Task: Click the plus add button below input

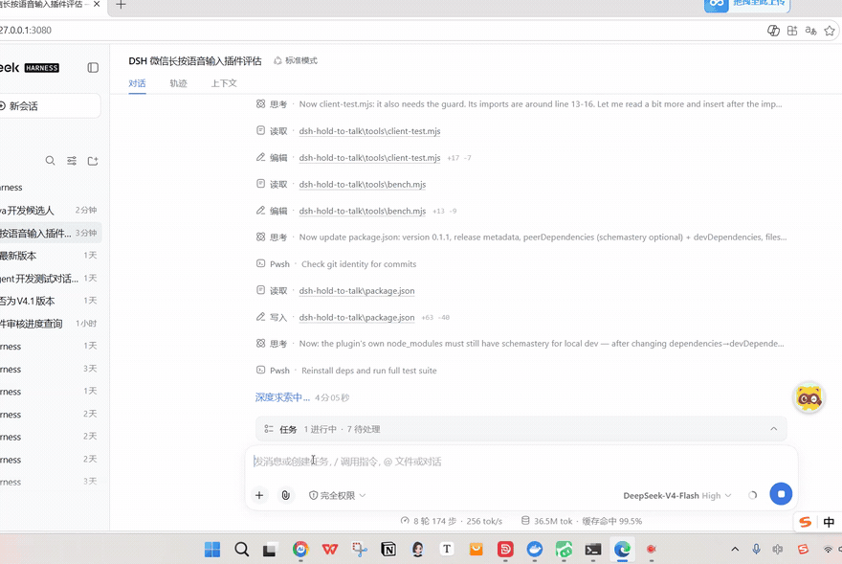Action: tap(259, 495)
